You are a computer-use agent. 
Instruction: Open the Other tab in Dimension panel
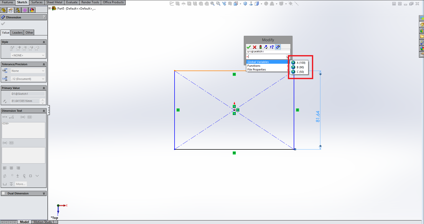(x=29, y=33)
